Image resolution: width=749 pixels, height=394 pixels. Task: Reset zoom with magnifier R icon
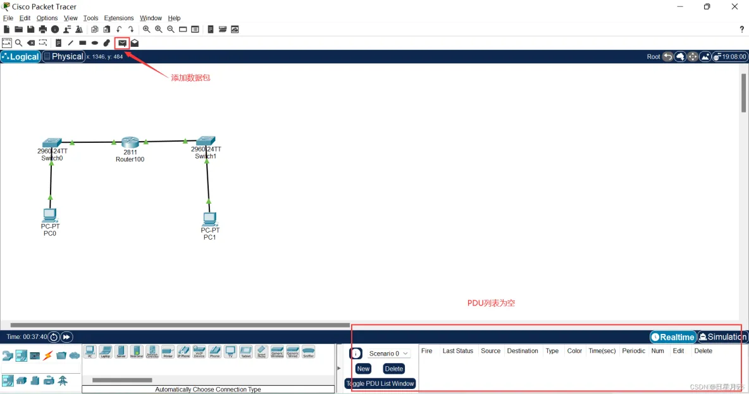(159, 30)
